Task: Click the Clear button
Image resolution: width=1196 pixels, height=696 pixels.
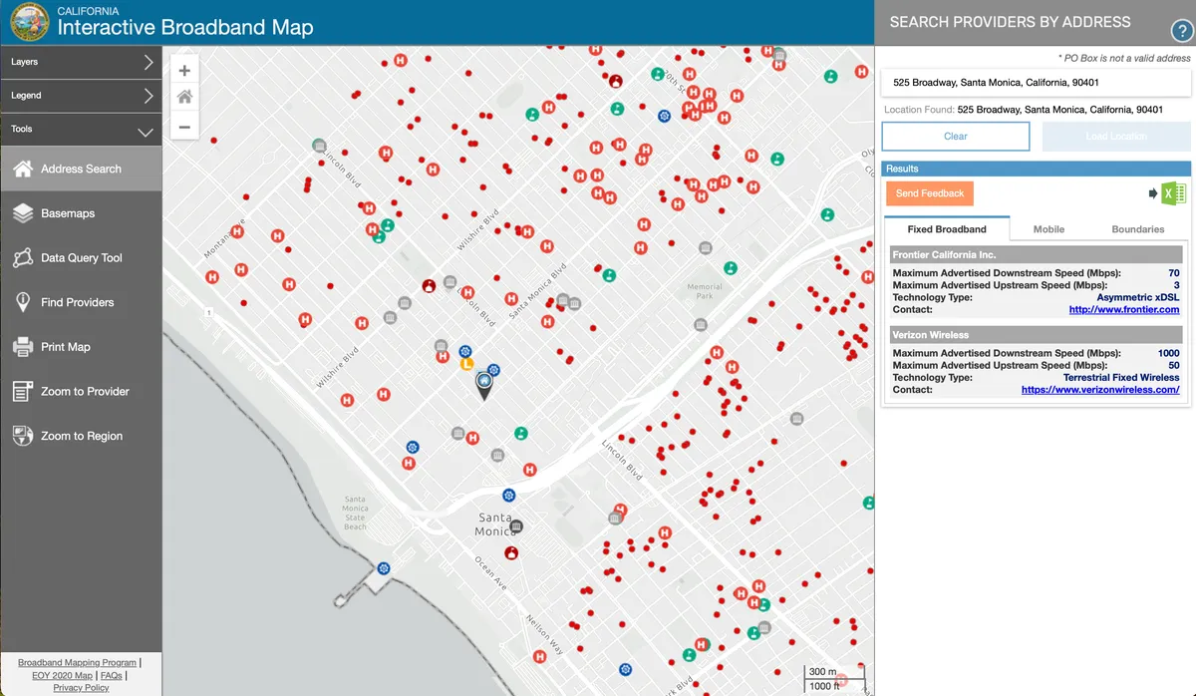Action: 956,137
